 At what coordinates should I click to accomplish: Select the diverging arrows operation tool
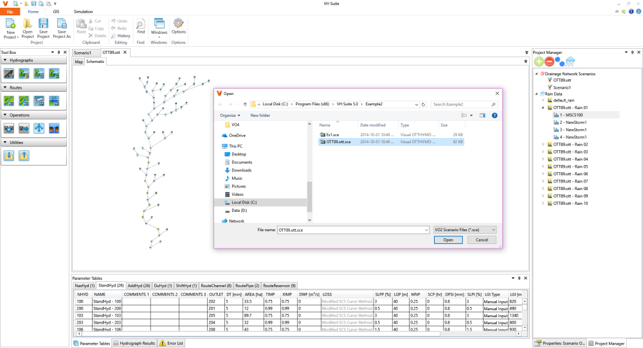tap(39, 128)
